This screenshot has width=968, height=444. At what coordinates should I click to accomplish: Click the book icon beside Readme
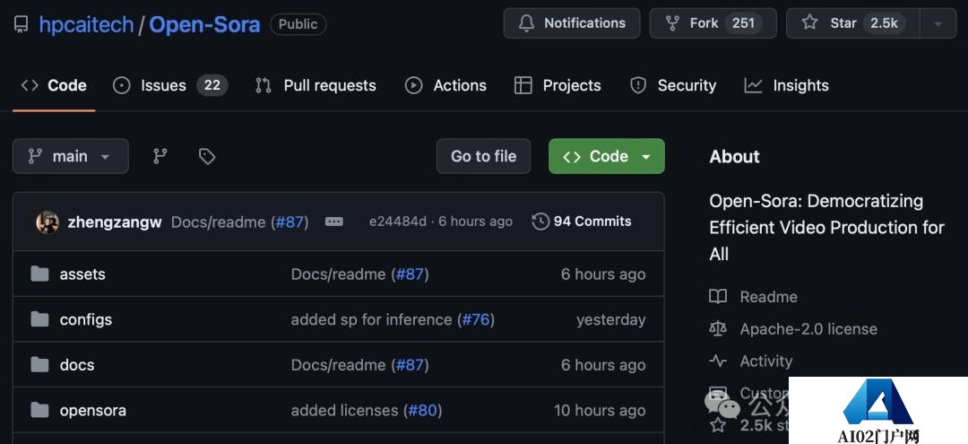pos(718,296)
